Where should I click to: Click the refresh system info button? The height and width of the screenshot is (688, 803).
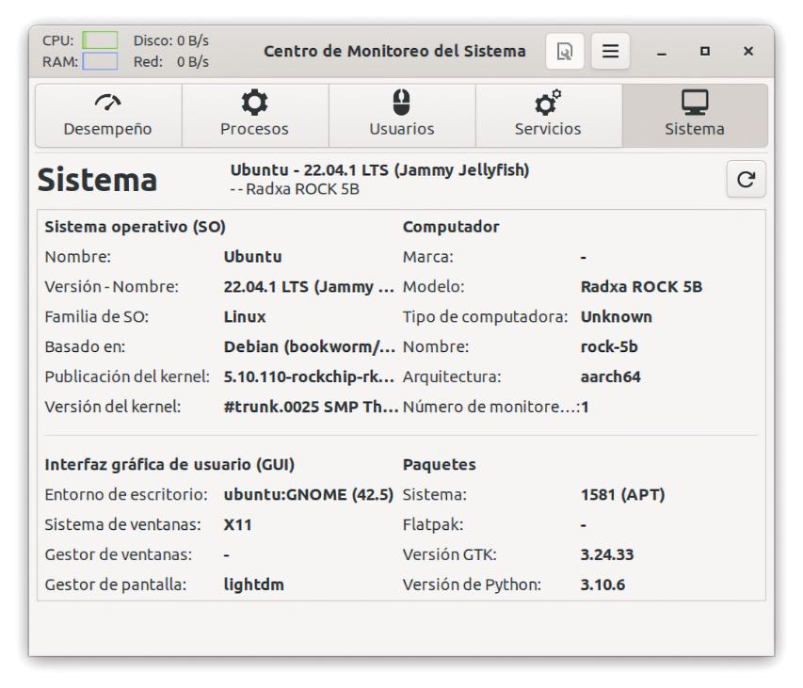point(747,179)
